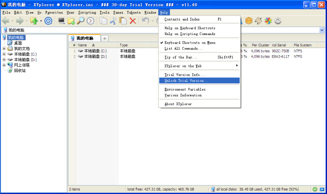Viewport: 327px width, 194px height.
Task: Click the orange box toolbar icon
Action: click(249, 21)
